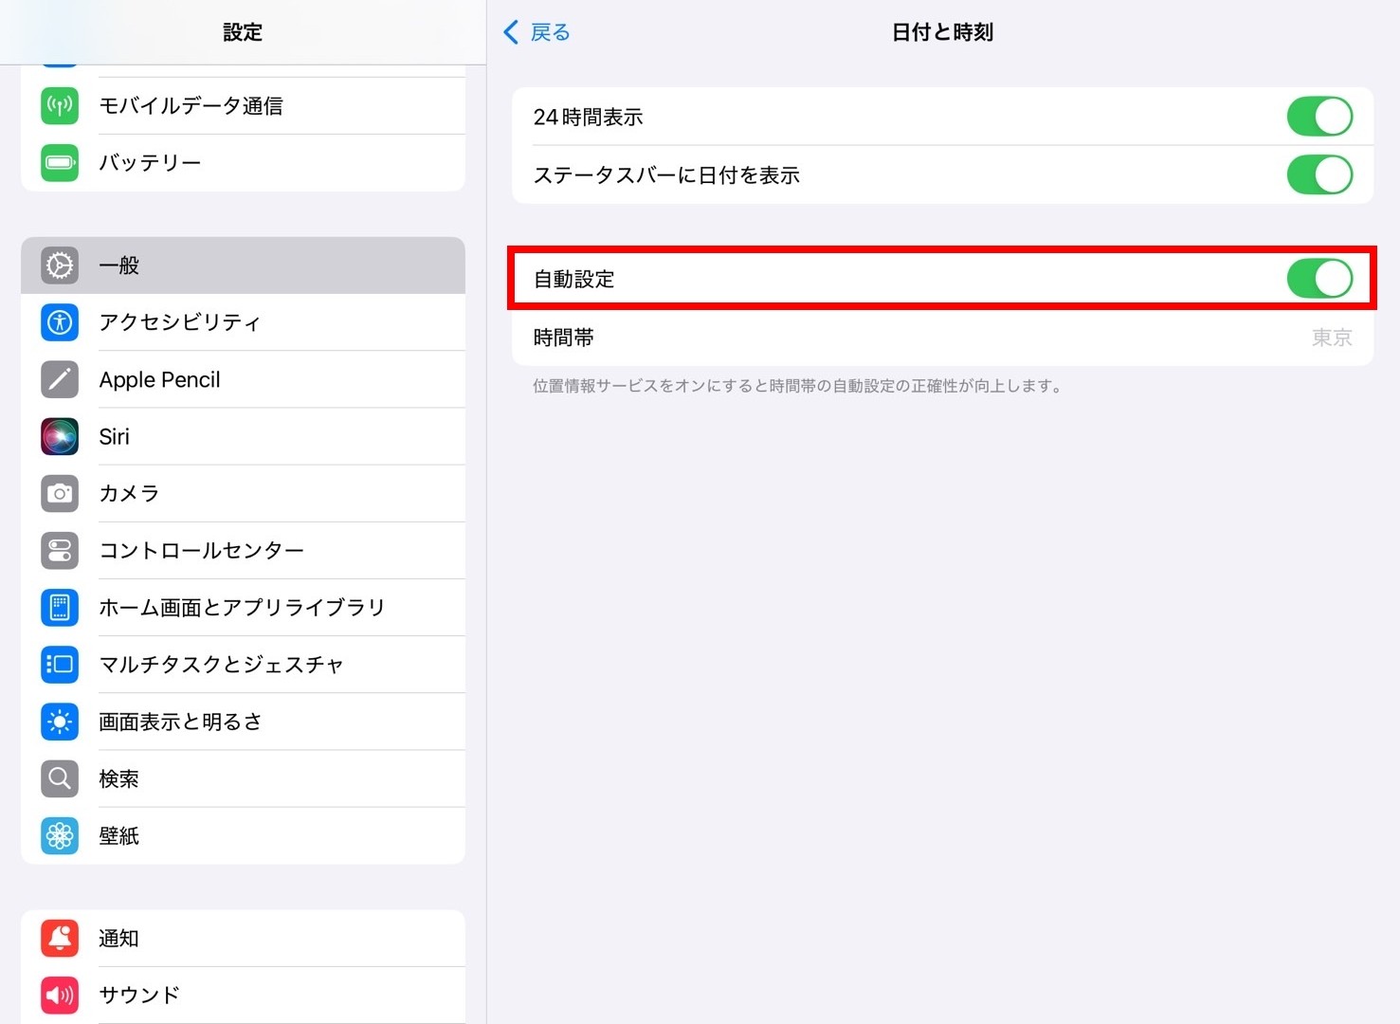
Task: Select the 一般 (General) menu item
Action: coord(243,265)
